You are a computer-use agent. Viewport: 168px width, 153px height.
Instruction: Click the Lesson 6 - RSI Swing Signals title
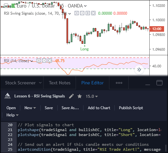40,96
